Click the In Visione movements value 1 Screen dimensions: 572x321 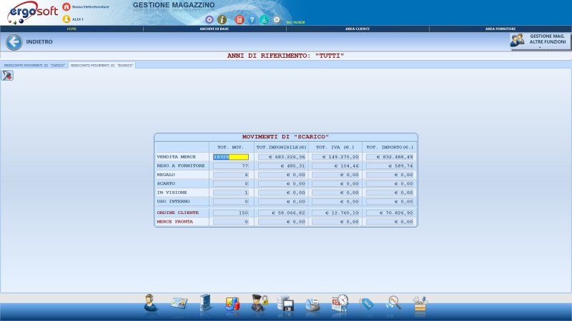tap(231, 193)
